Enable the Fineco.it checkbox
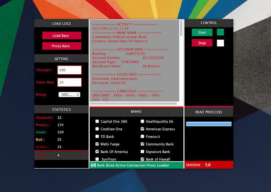The height and width of the screenshot is (192, 271). (142, 137)
